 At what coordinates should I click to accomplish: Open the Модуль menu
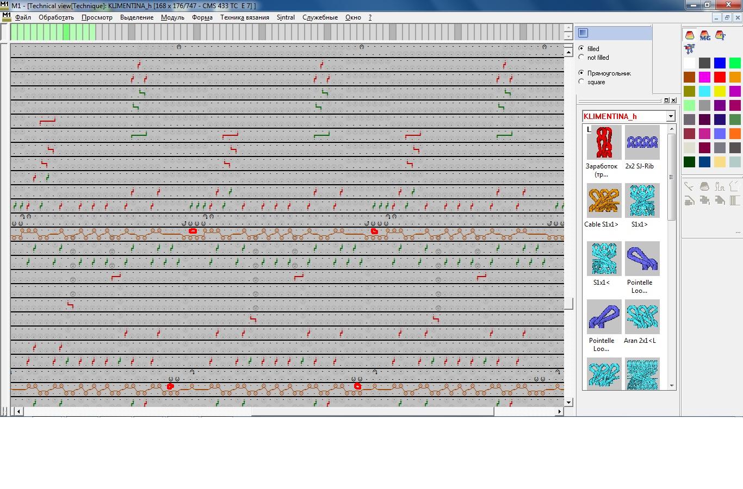172,17
